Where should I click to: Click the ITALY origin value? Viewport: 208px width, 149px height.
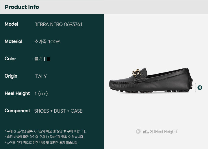[x=40, y=76]
